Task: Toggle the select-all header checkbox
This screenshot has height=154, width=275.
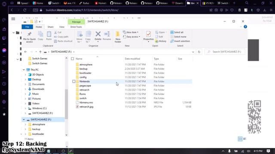Action: [x=73, y=59]
